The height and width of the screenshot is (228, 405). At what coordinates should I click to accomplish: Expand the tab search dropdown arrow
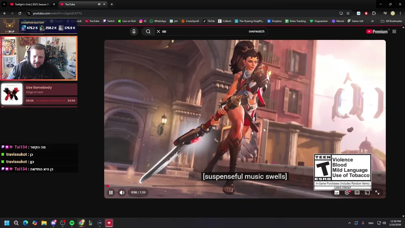4,4
